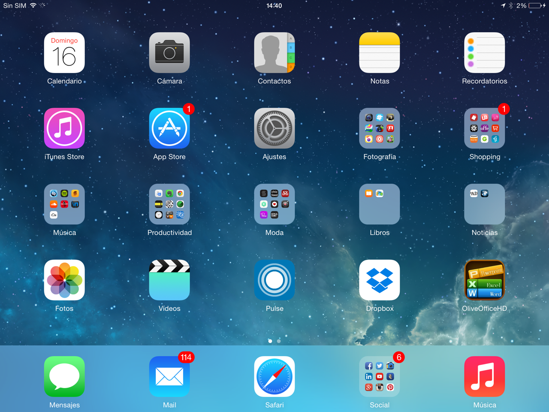Launch the Fotos app
This screenshot has height=412, width=549.
[x=64, y=280]
